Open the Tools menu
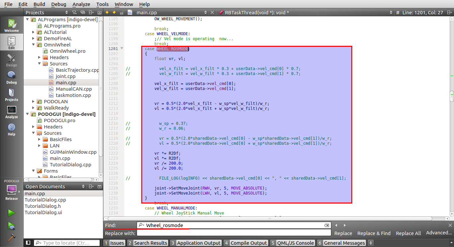 pyautogui.click(x=102, y=4)
